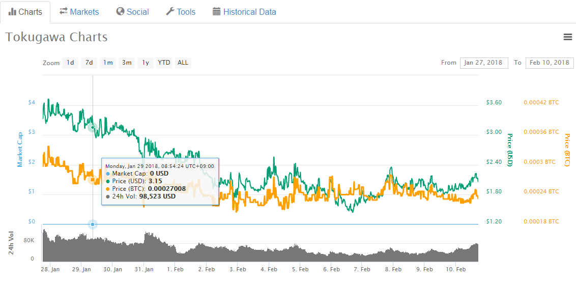
Task: Select the 1m zoom option
Action: [x=108, y=63]
